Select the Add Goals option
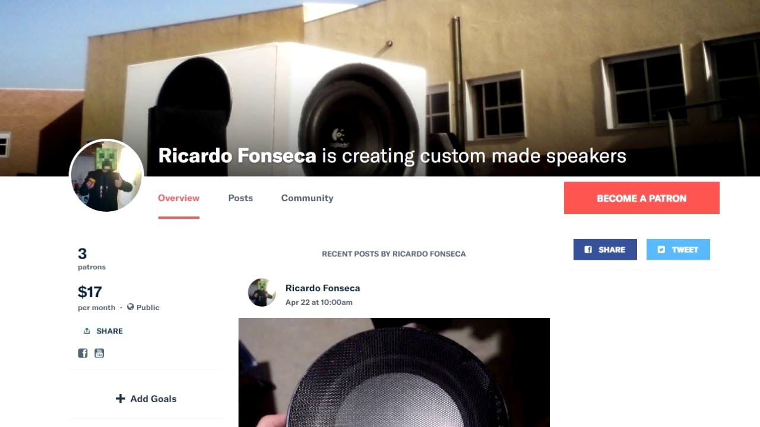Screen dimensions: 760x427 coord(146,399)
